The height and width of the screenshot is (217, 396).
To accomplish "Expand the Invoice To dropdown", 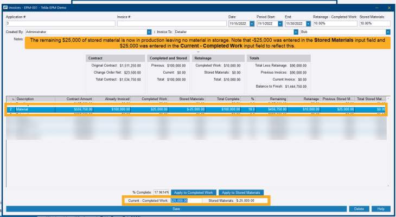I will point(296,32).
